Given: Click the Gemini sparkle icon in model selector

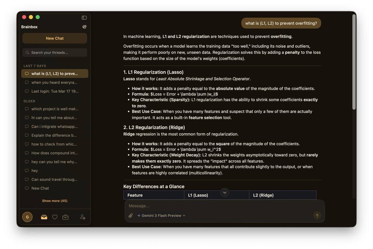Looking at the screenshot, I should point(139,215).
